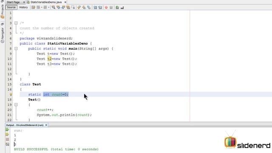This screenshot has width=272, height=153.
Task: Click the Comment code icon
Action: (x=117, y=8)
